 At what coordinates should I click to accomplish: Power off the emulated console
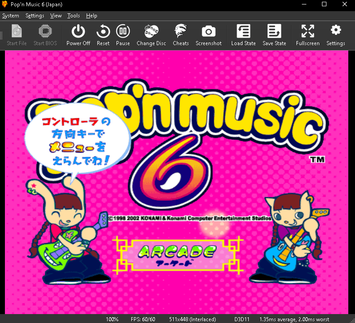[x=78, y=35]
